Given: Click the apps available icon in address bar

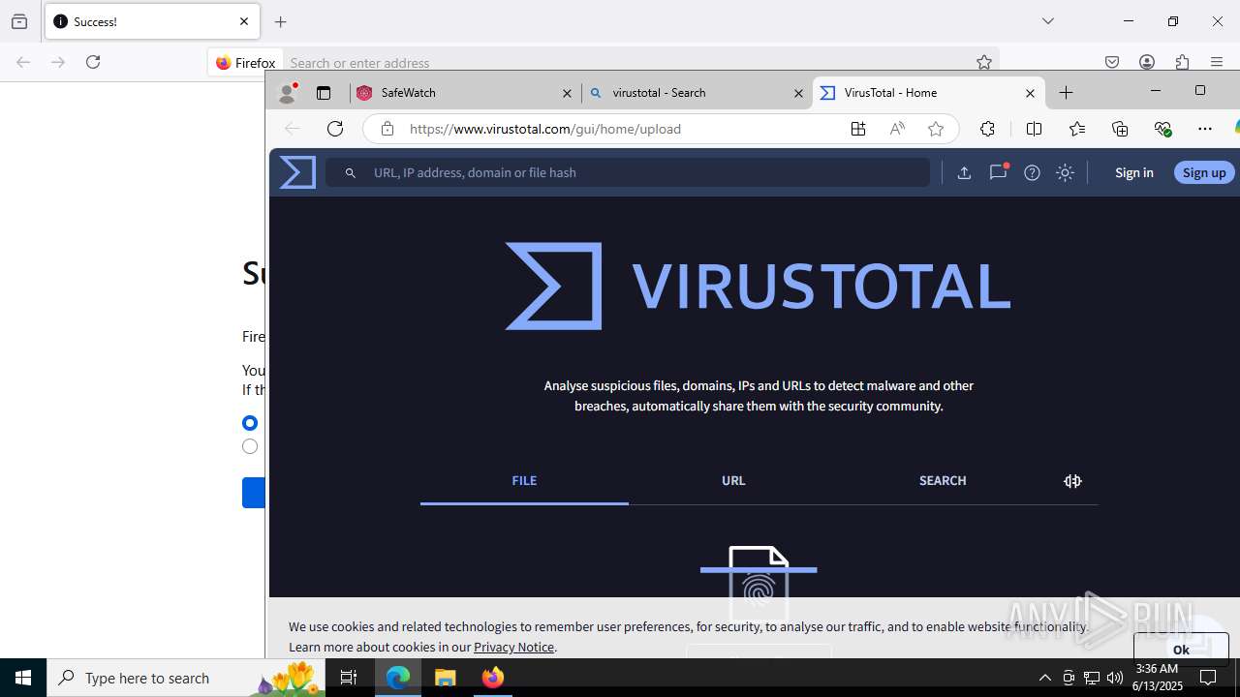Looking at the screenshot, I should click(858, 129).
